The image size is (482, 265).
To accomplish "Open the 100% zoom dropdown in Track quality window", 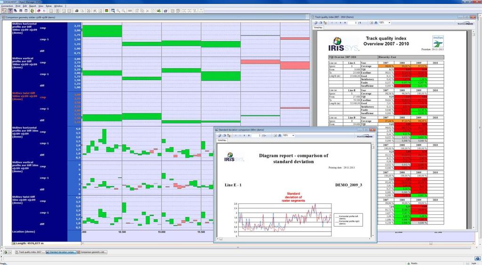I will click(x=389, y=23).
